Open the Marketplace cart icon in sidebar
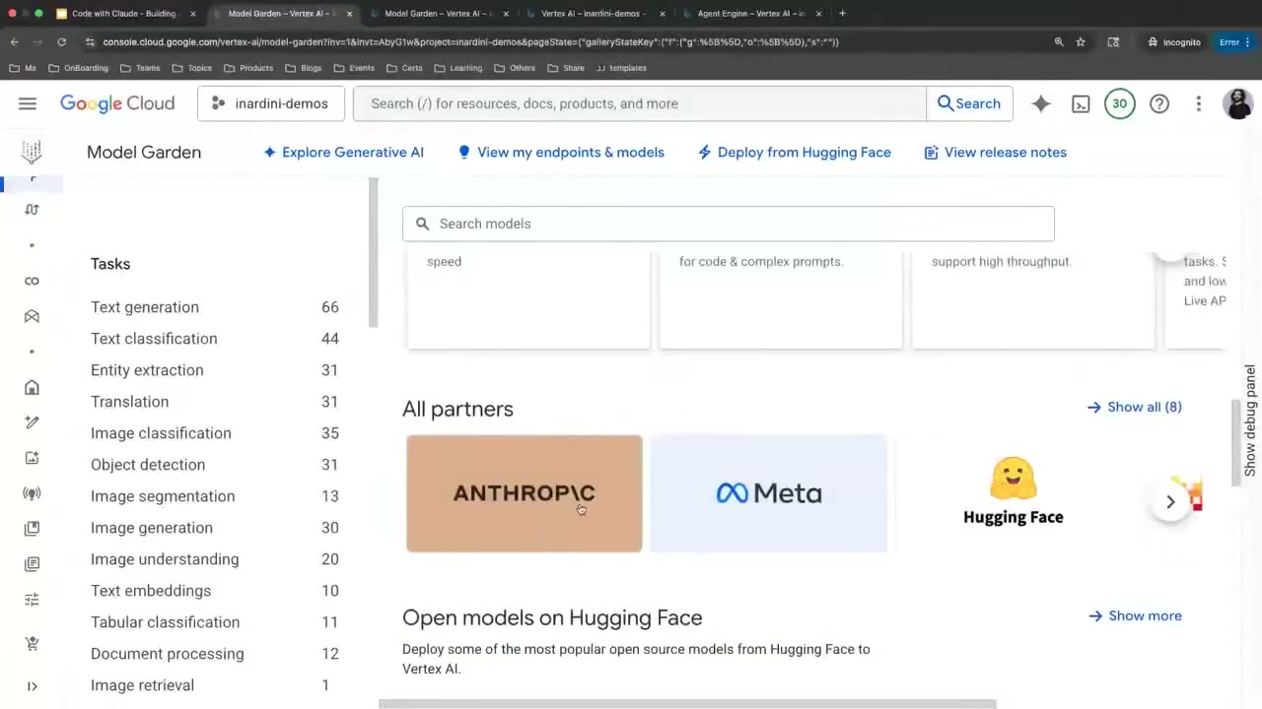This screenshot has height=709, width=1262. pyautogui.click(x=32, y=643)
